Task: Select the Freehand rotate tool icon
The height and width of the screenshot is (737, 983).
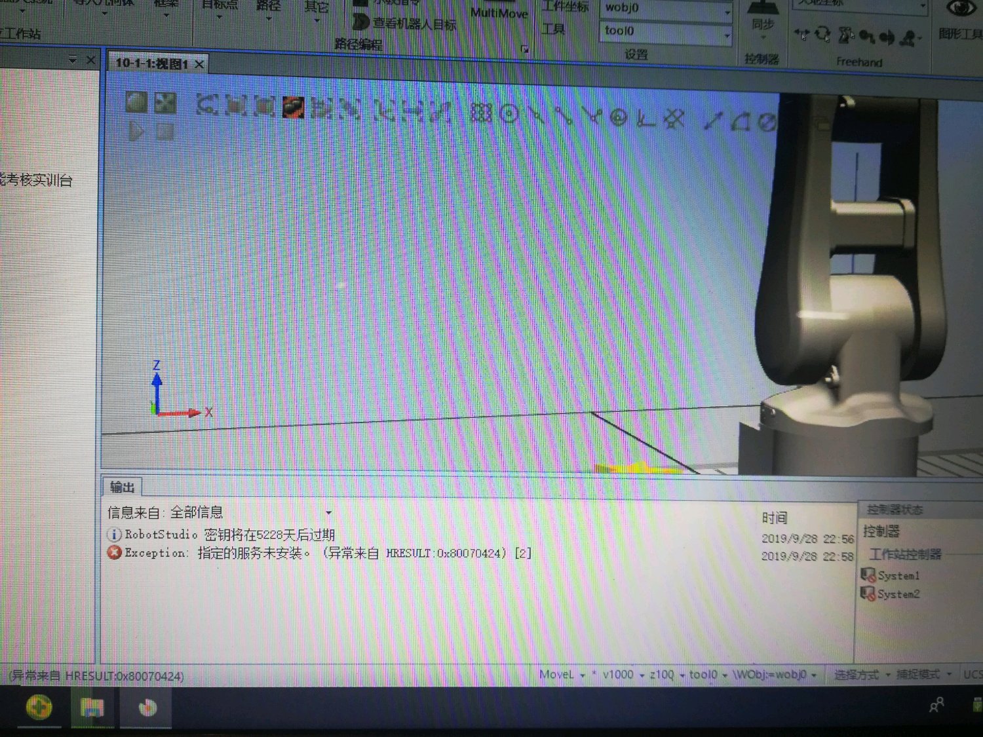Action: tap(823, 35)
